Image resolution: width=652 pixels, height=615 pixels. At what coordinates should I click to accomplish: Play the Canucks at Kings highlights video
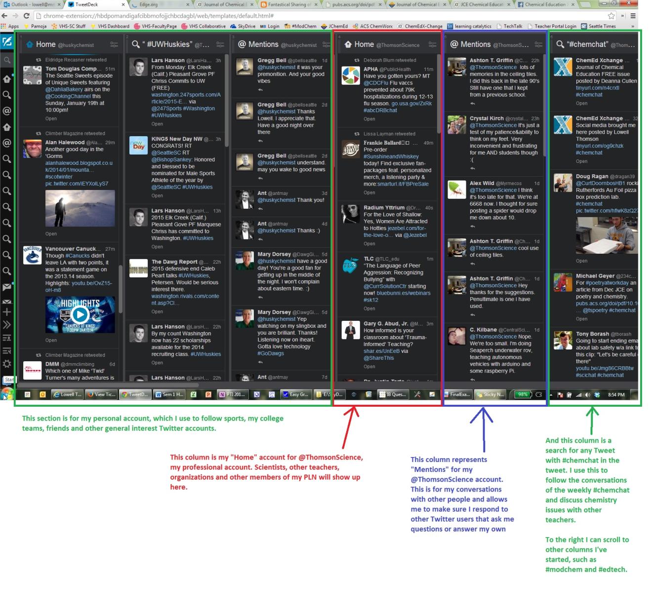pos(80,314)
